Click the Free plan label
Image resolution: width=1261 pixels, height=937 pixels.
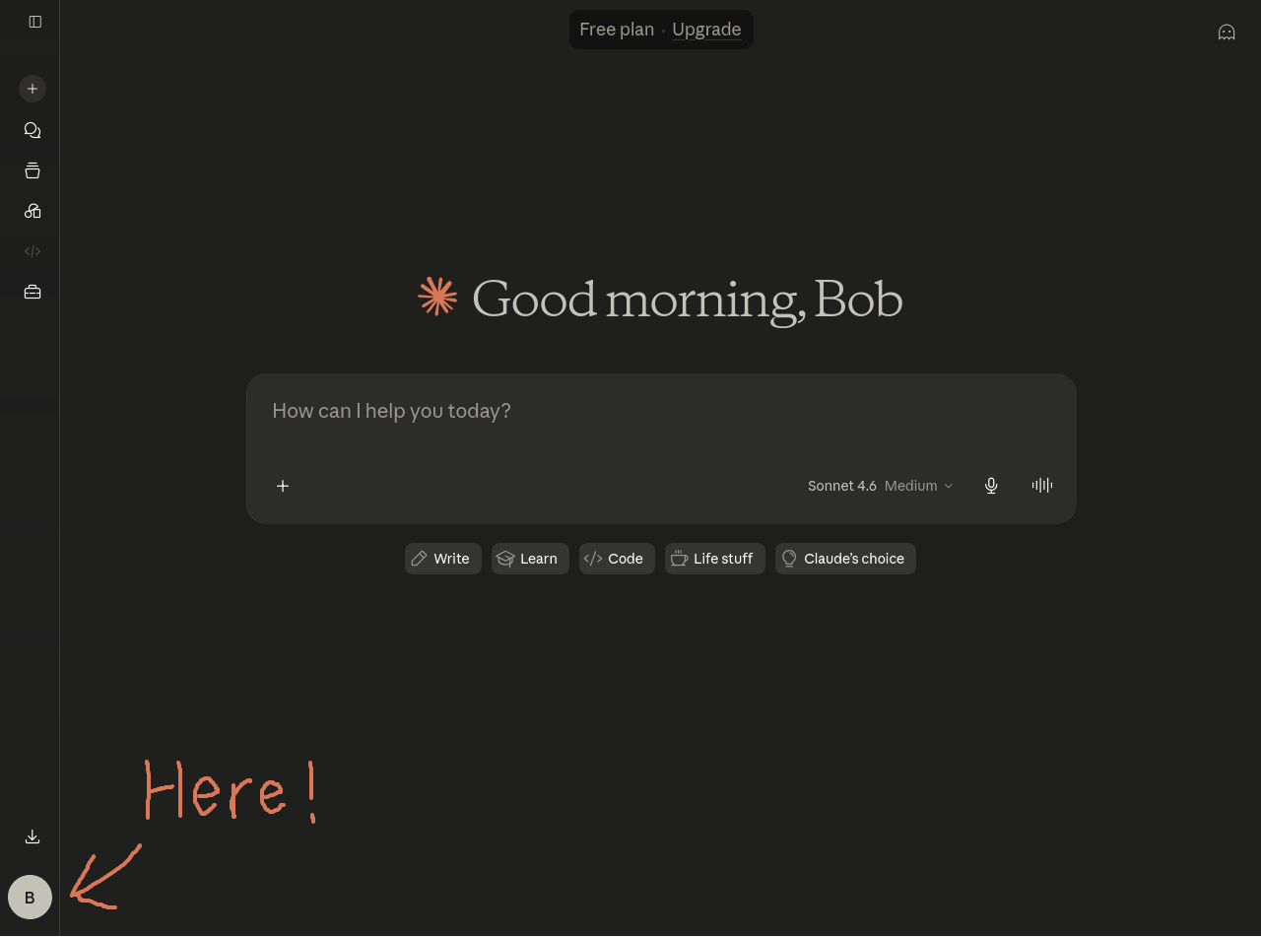617,30
